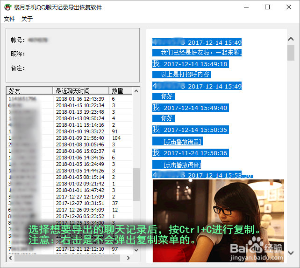300x268 pixels.
Task: Click the [点击播放语音] link under 2017-11-24 12:58:36
Action: pyautogui.click(x=182, y=165)
